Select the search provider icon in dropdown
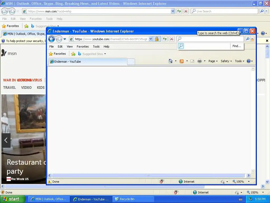This screenshot has height=203, width=270. pos(181,46)
